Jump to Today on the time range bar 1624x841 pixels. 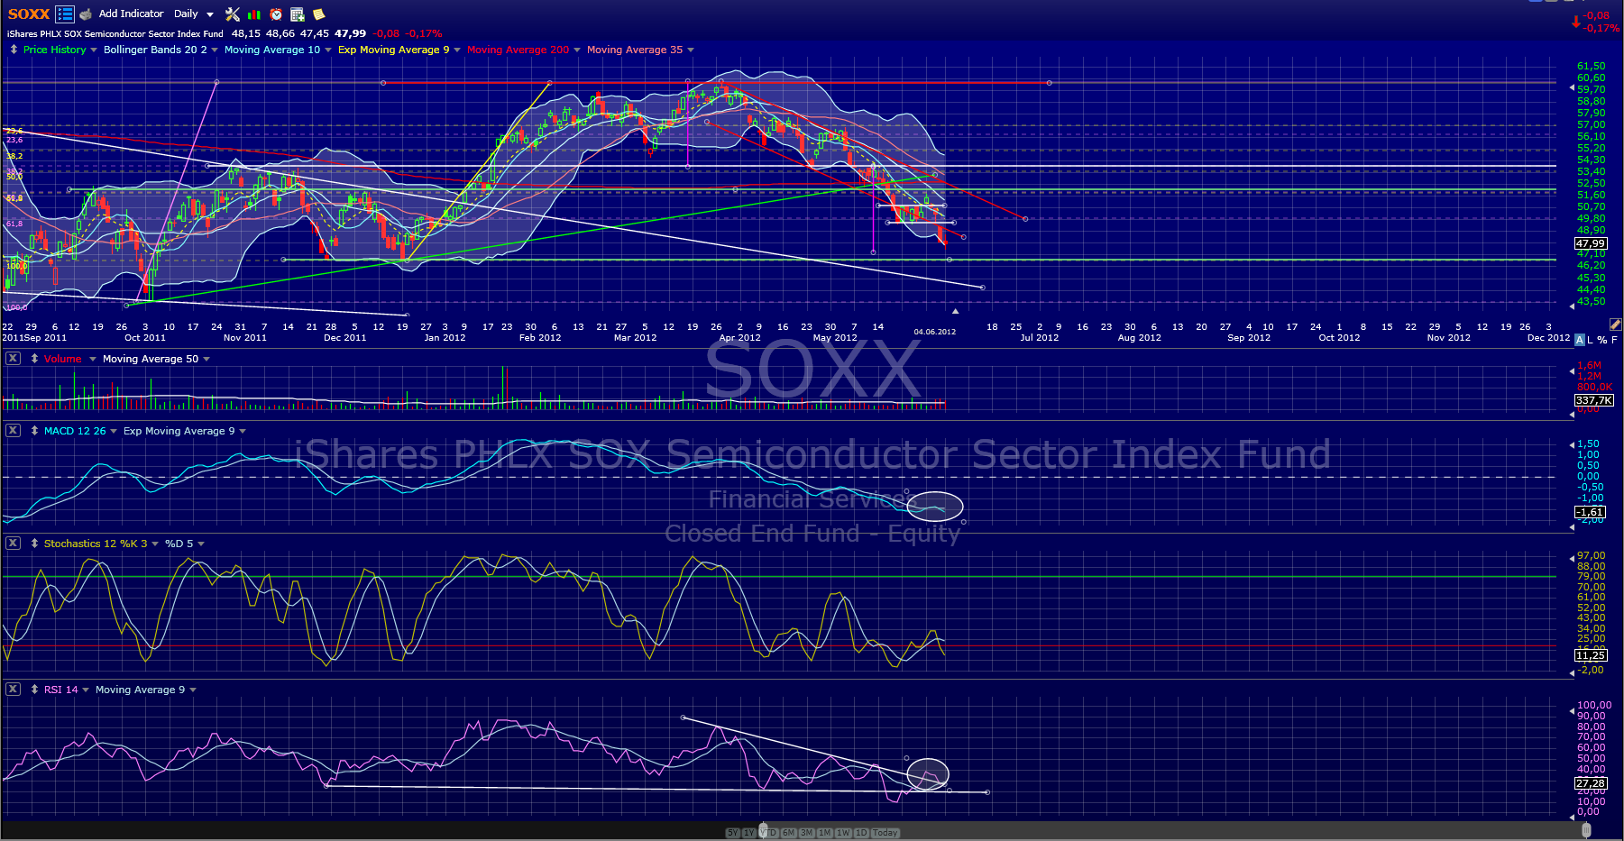[885, 833]
